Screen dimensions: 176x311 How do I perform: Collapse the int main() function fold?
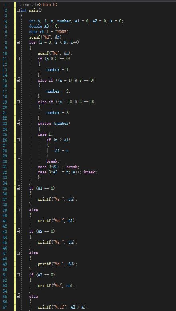[18, 10]
